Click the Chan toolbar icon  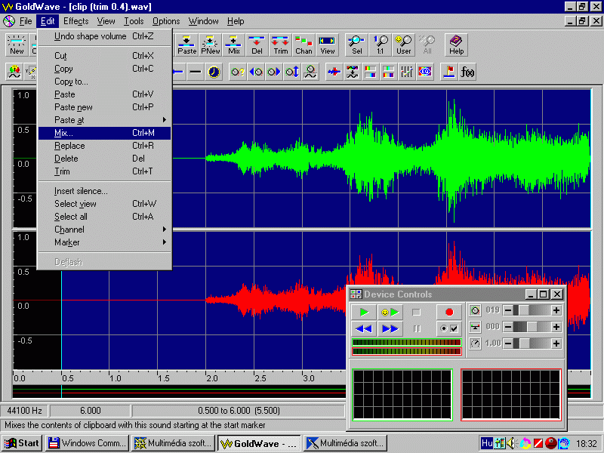point(304,45)
